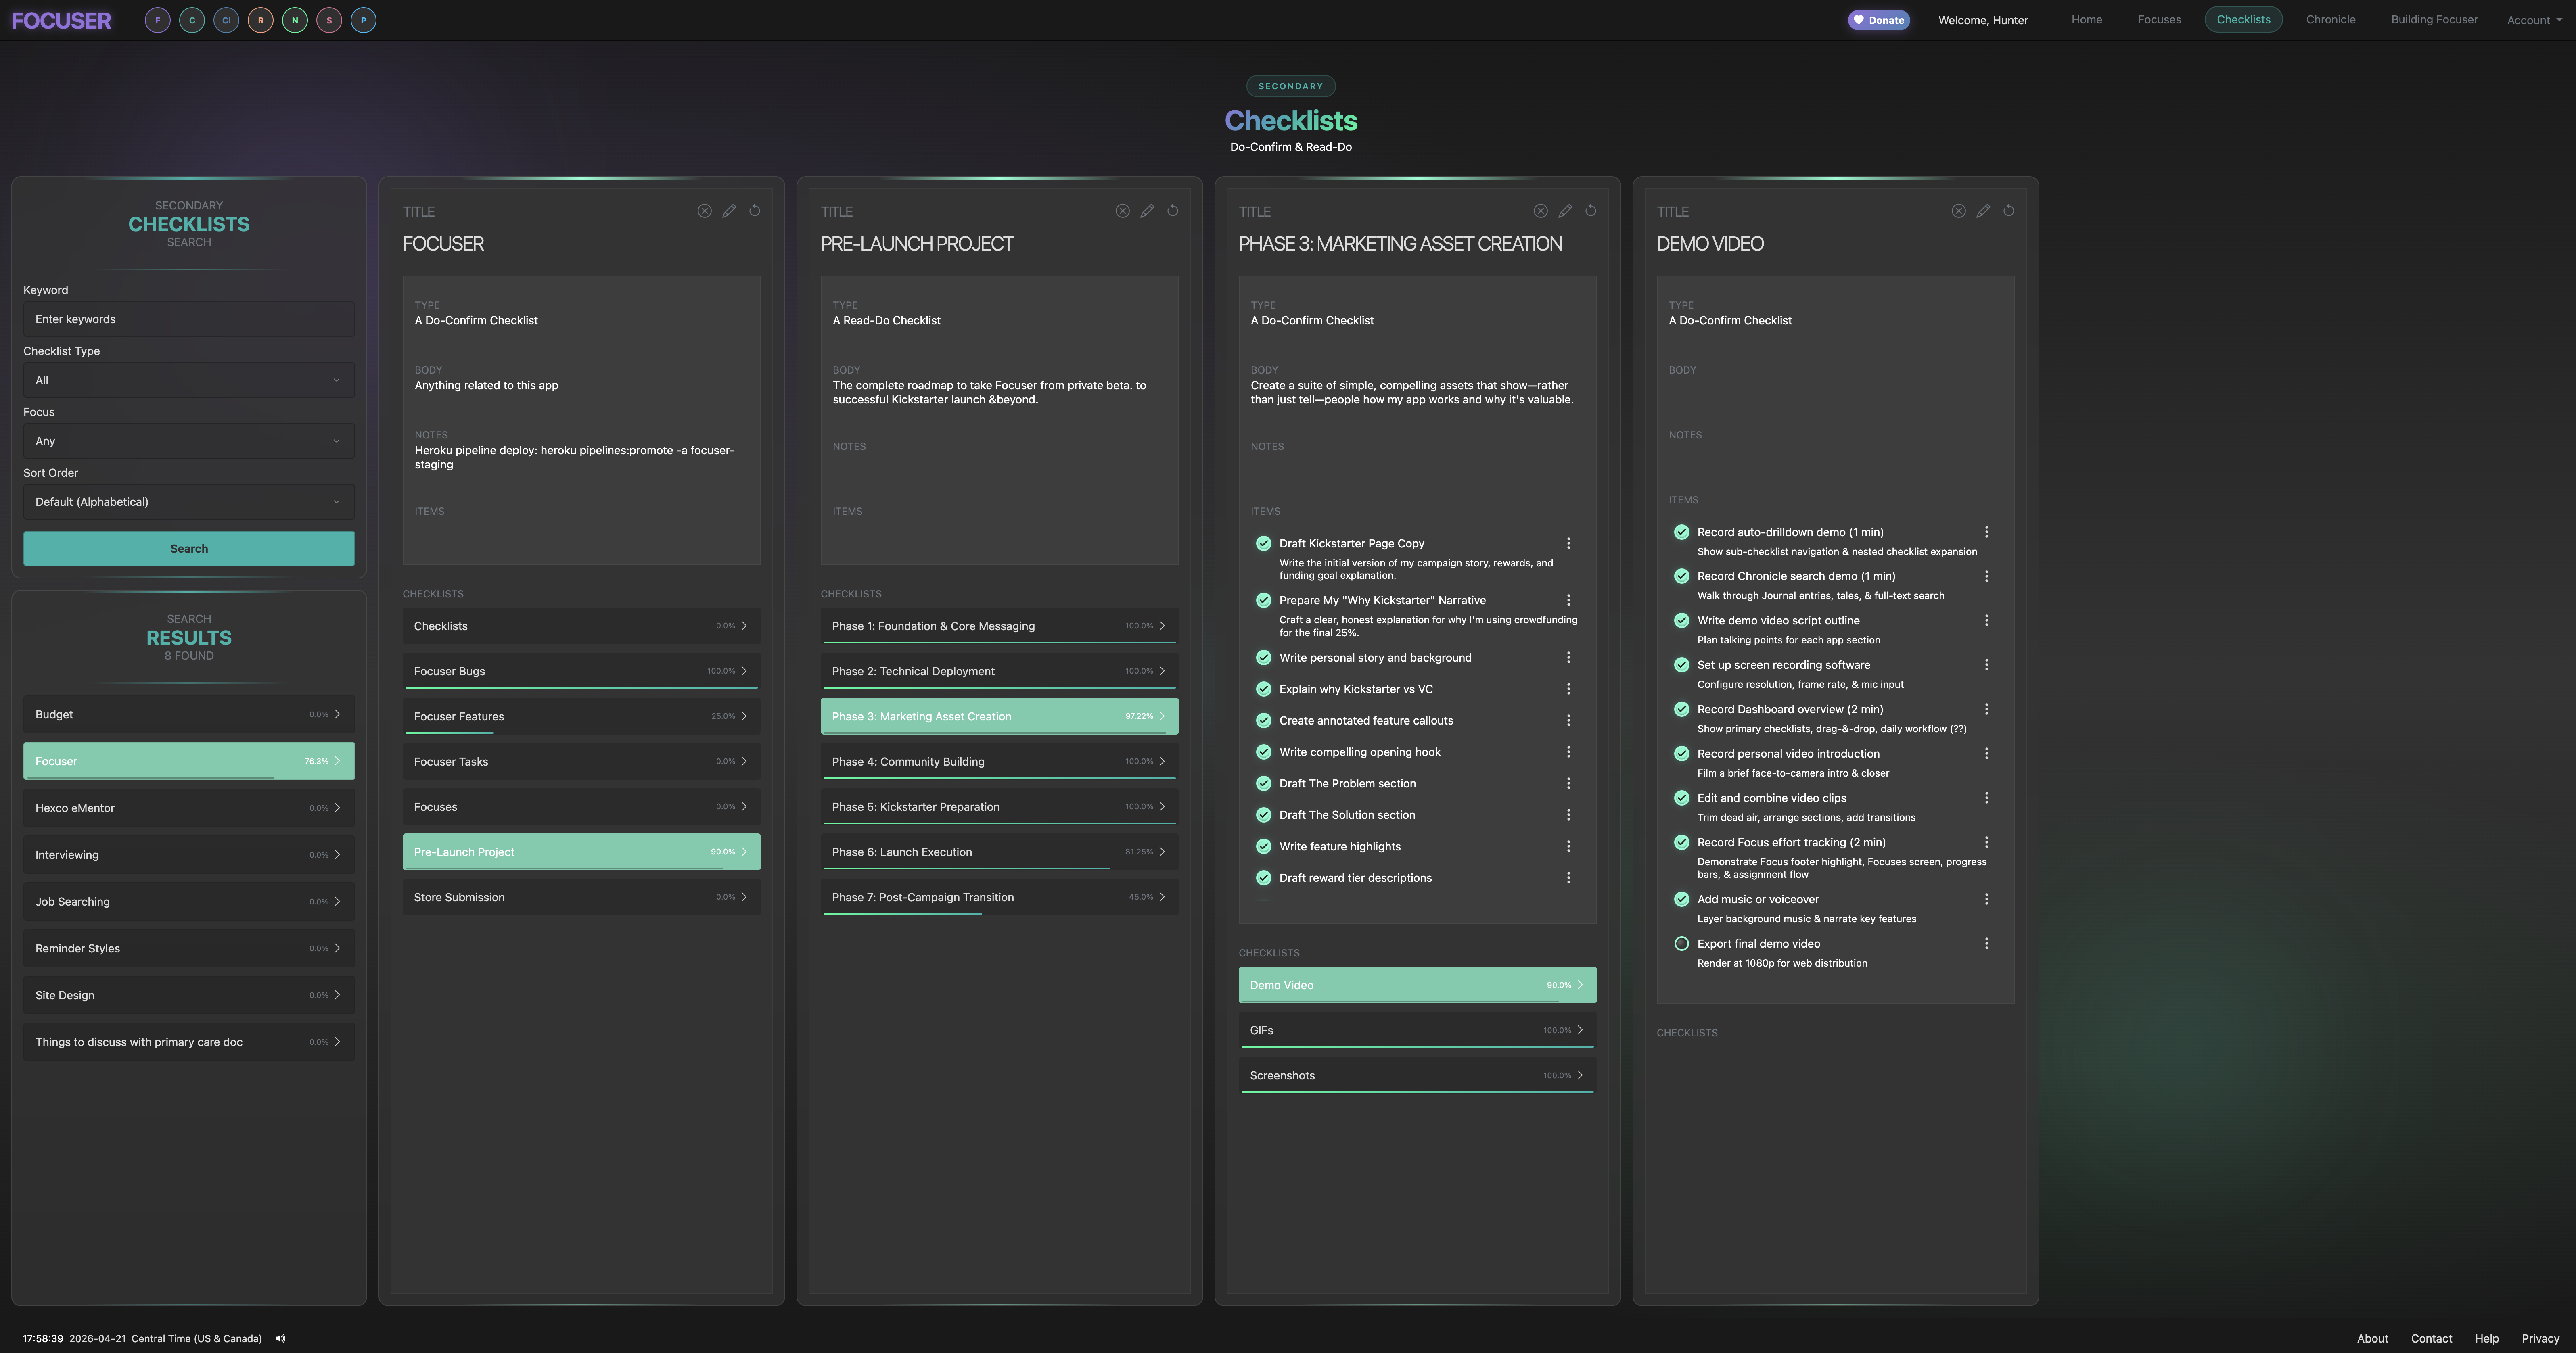Click the Search button
2576x1353 pixels.
pos(189,549)
